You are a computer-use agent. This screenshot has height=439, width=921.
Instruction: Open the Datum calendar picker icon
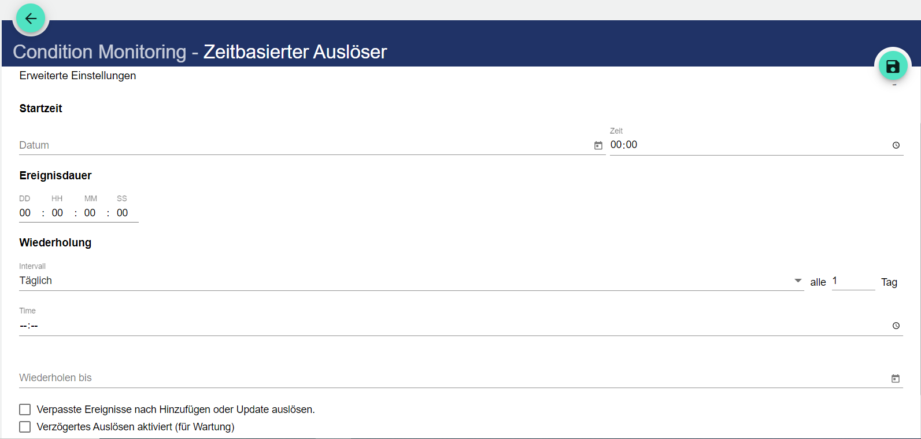coord(598,146)
